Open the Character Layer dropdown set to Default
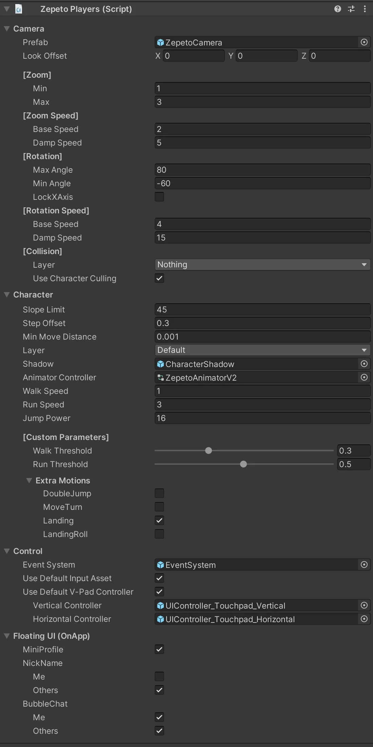The image size is (373, 747). [x=262, y=350]
